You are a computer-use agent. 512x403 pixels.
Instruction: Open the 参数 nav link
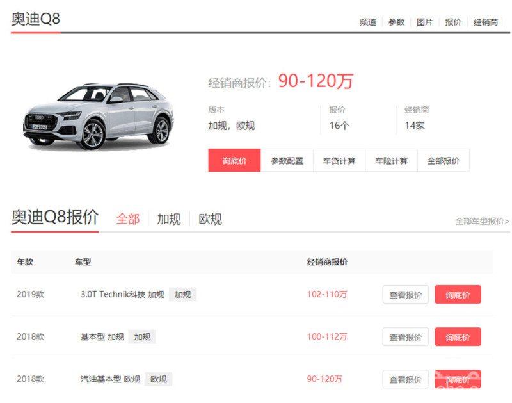(x=396, y=22)
